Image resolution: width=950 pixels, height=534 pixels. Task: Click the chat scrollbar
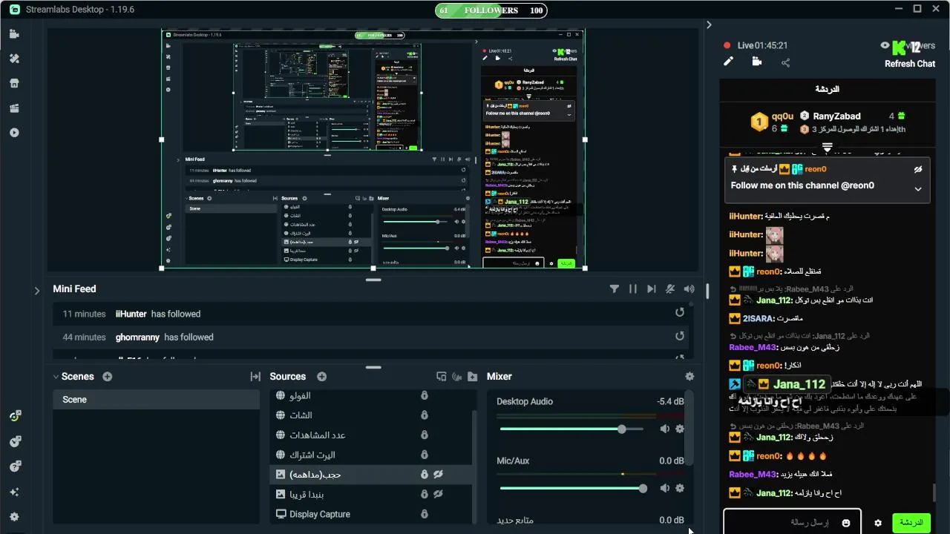click(934, 492)
